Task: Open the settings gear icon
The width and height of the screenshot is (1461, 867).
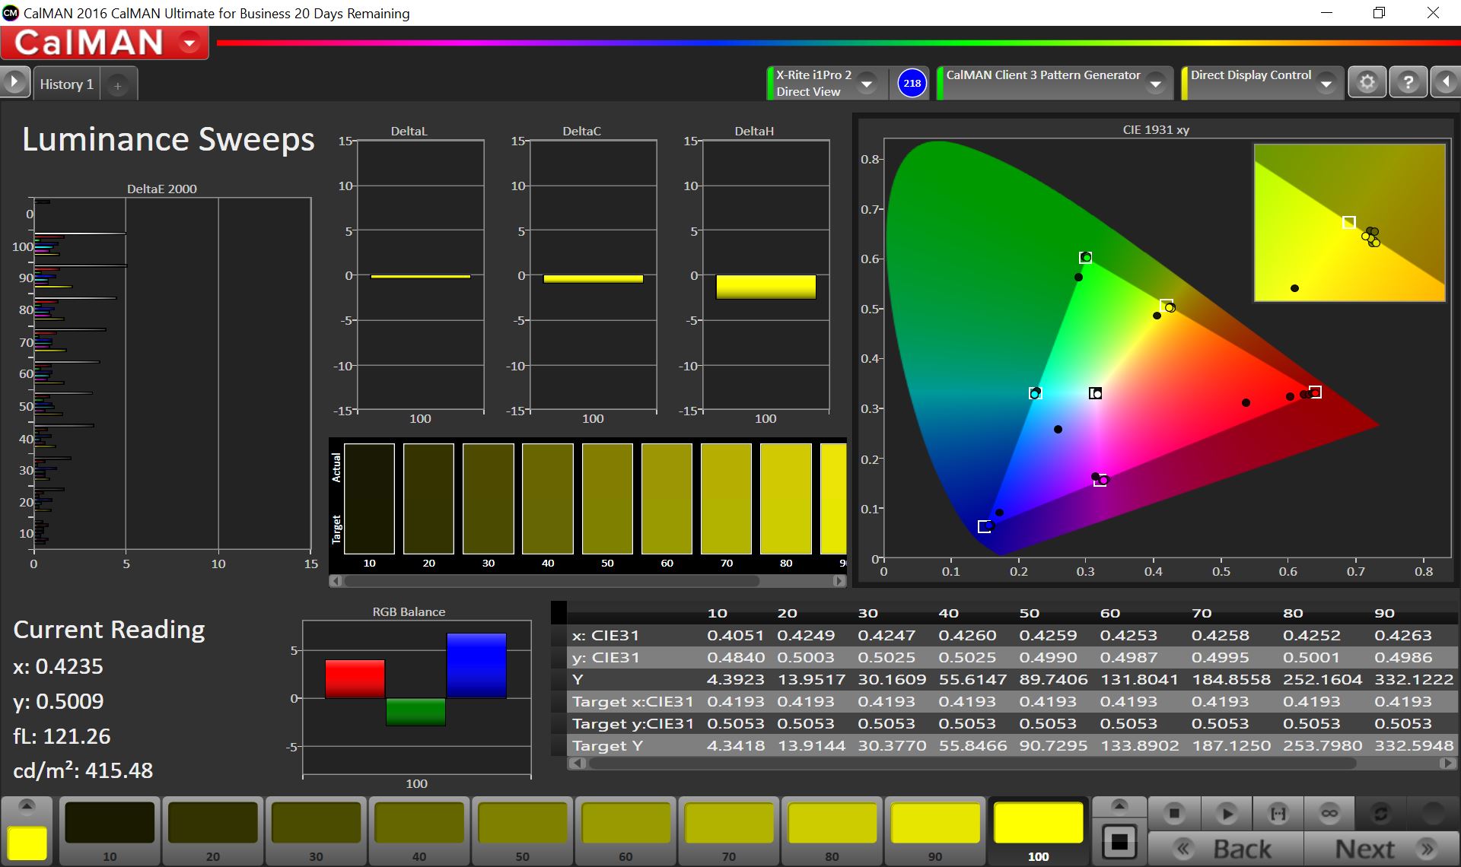Action: point(1367,82)
